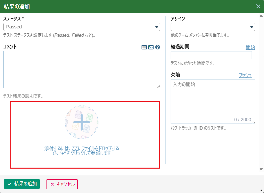The width and height of the screenshot is (264, 193).
Task: Click the large plus attachment icon
Action: (82, 122)
